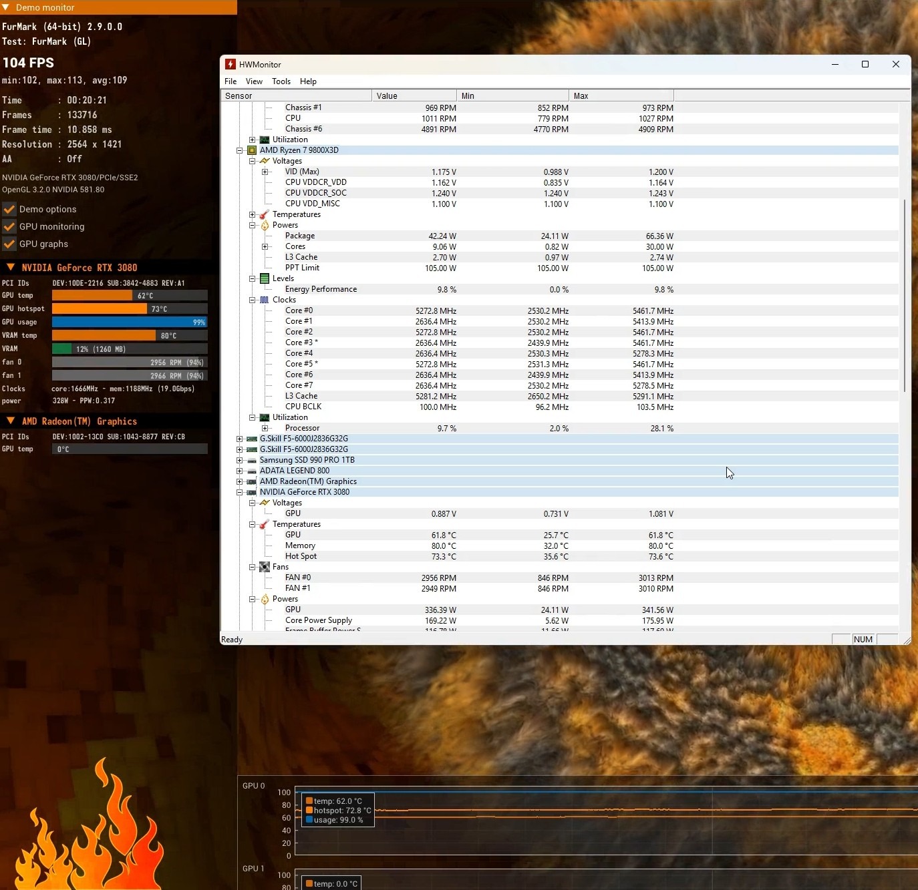Viewport: 918px width, 890px height.
Task: Collapse the AMD Ryzen 7 9800X3D tree node
Action: pos(240,150)
